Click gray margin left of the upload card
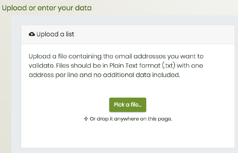Image resolution: width=238 pixels, height=153 pixels. 16,92
